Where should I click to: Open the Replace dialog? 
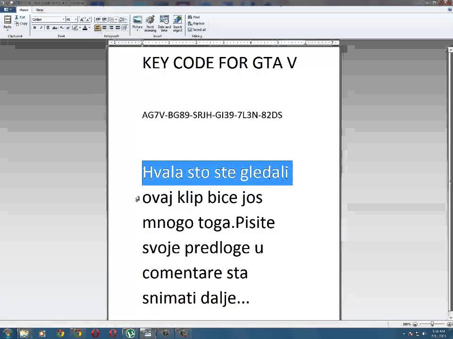click(x=196, y=24)
